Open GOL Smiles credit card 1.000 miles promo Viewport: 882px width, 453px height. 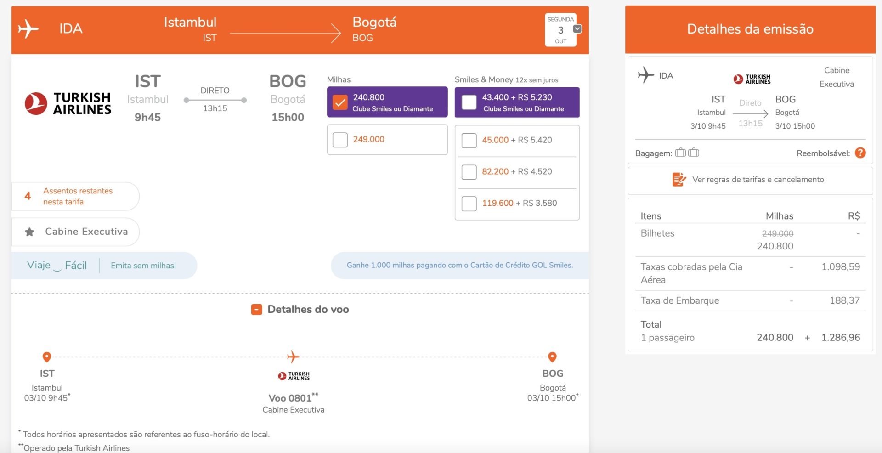pos(460,265)
